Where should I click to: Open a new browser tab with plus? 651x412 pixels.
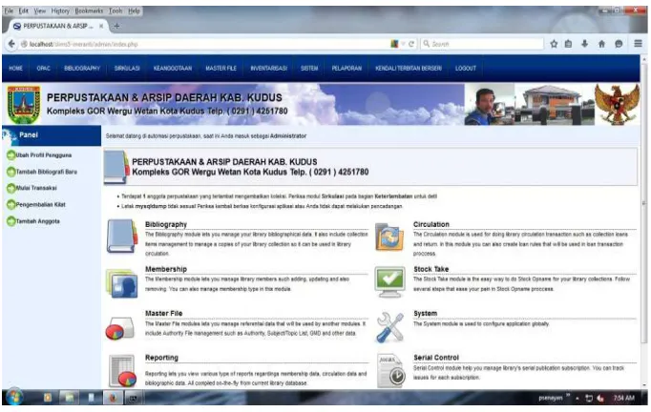[116, 26]
